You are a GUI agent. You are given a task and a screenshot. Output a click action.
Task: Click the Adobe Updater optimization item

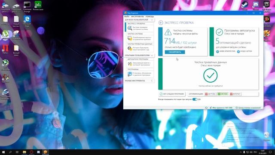click(226, 52)
